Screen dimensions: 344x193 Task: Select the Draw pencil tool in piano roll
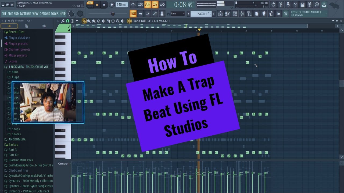click(x=84, y=21)
